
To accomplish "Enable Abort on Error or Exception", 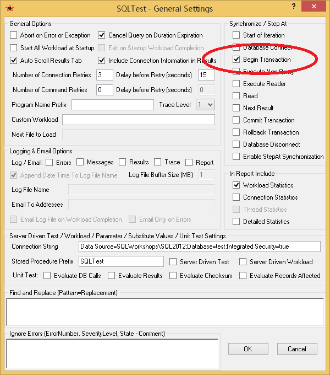I will pyautogui.click(x=14, y=35).
